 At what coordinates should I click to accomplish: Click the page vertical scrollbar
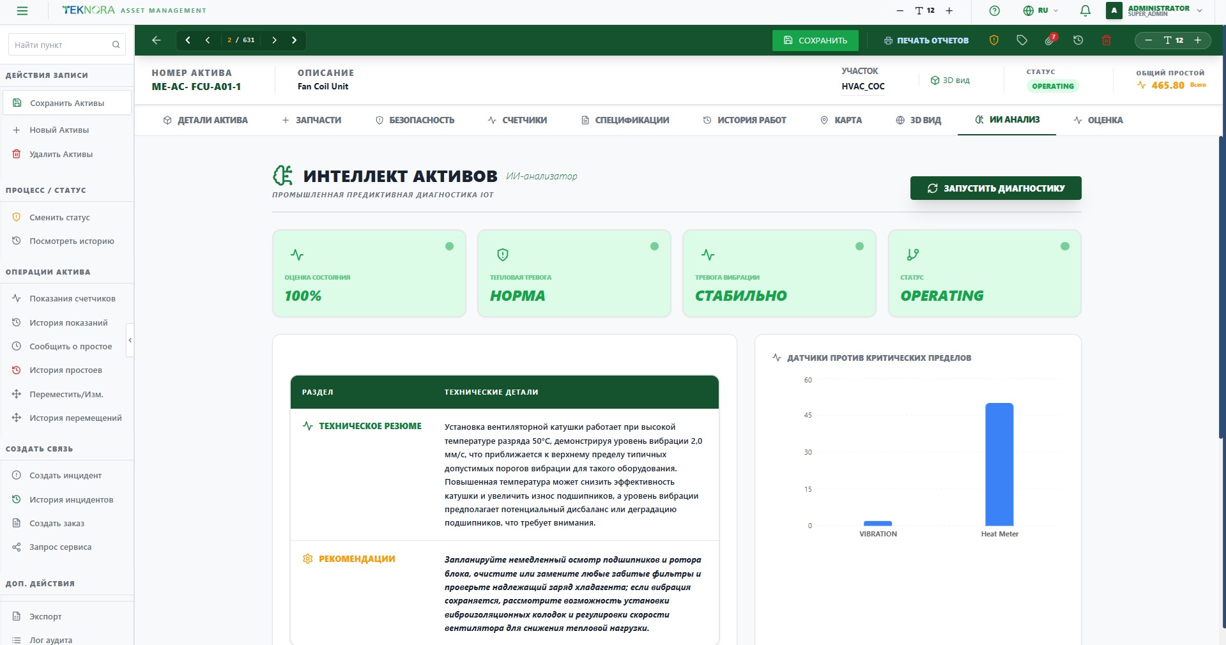(x=1222, y=287)
